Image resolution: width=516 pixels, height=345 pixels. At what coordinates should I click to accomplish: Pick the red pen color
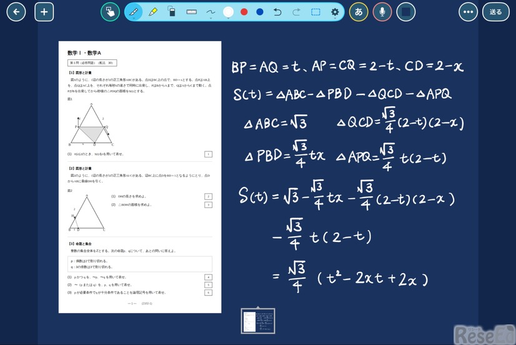click(244, 12)
